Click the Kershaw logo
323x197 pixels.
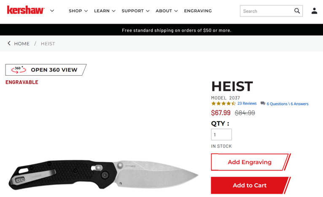26,10
